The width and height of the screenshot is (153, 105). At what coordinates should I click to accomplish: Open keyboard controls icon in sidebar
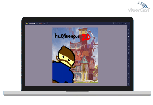click(129, 40)
